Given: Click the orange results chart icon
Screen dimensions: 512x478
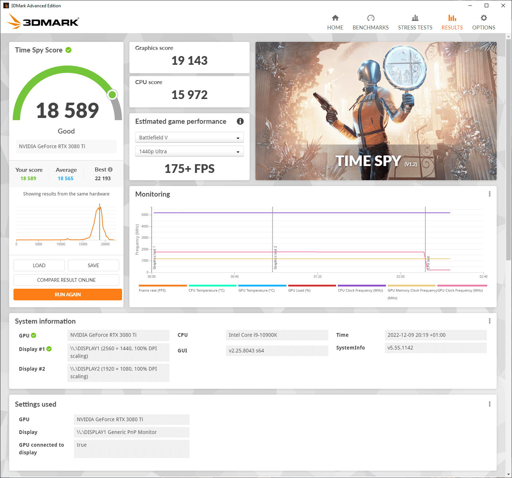Looking at the screenshot, I should pyautogui.click(x=452, y=18).
